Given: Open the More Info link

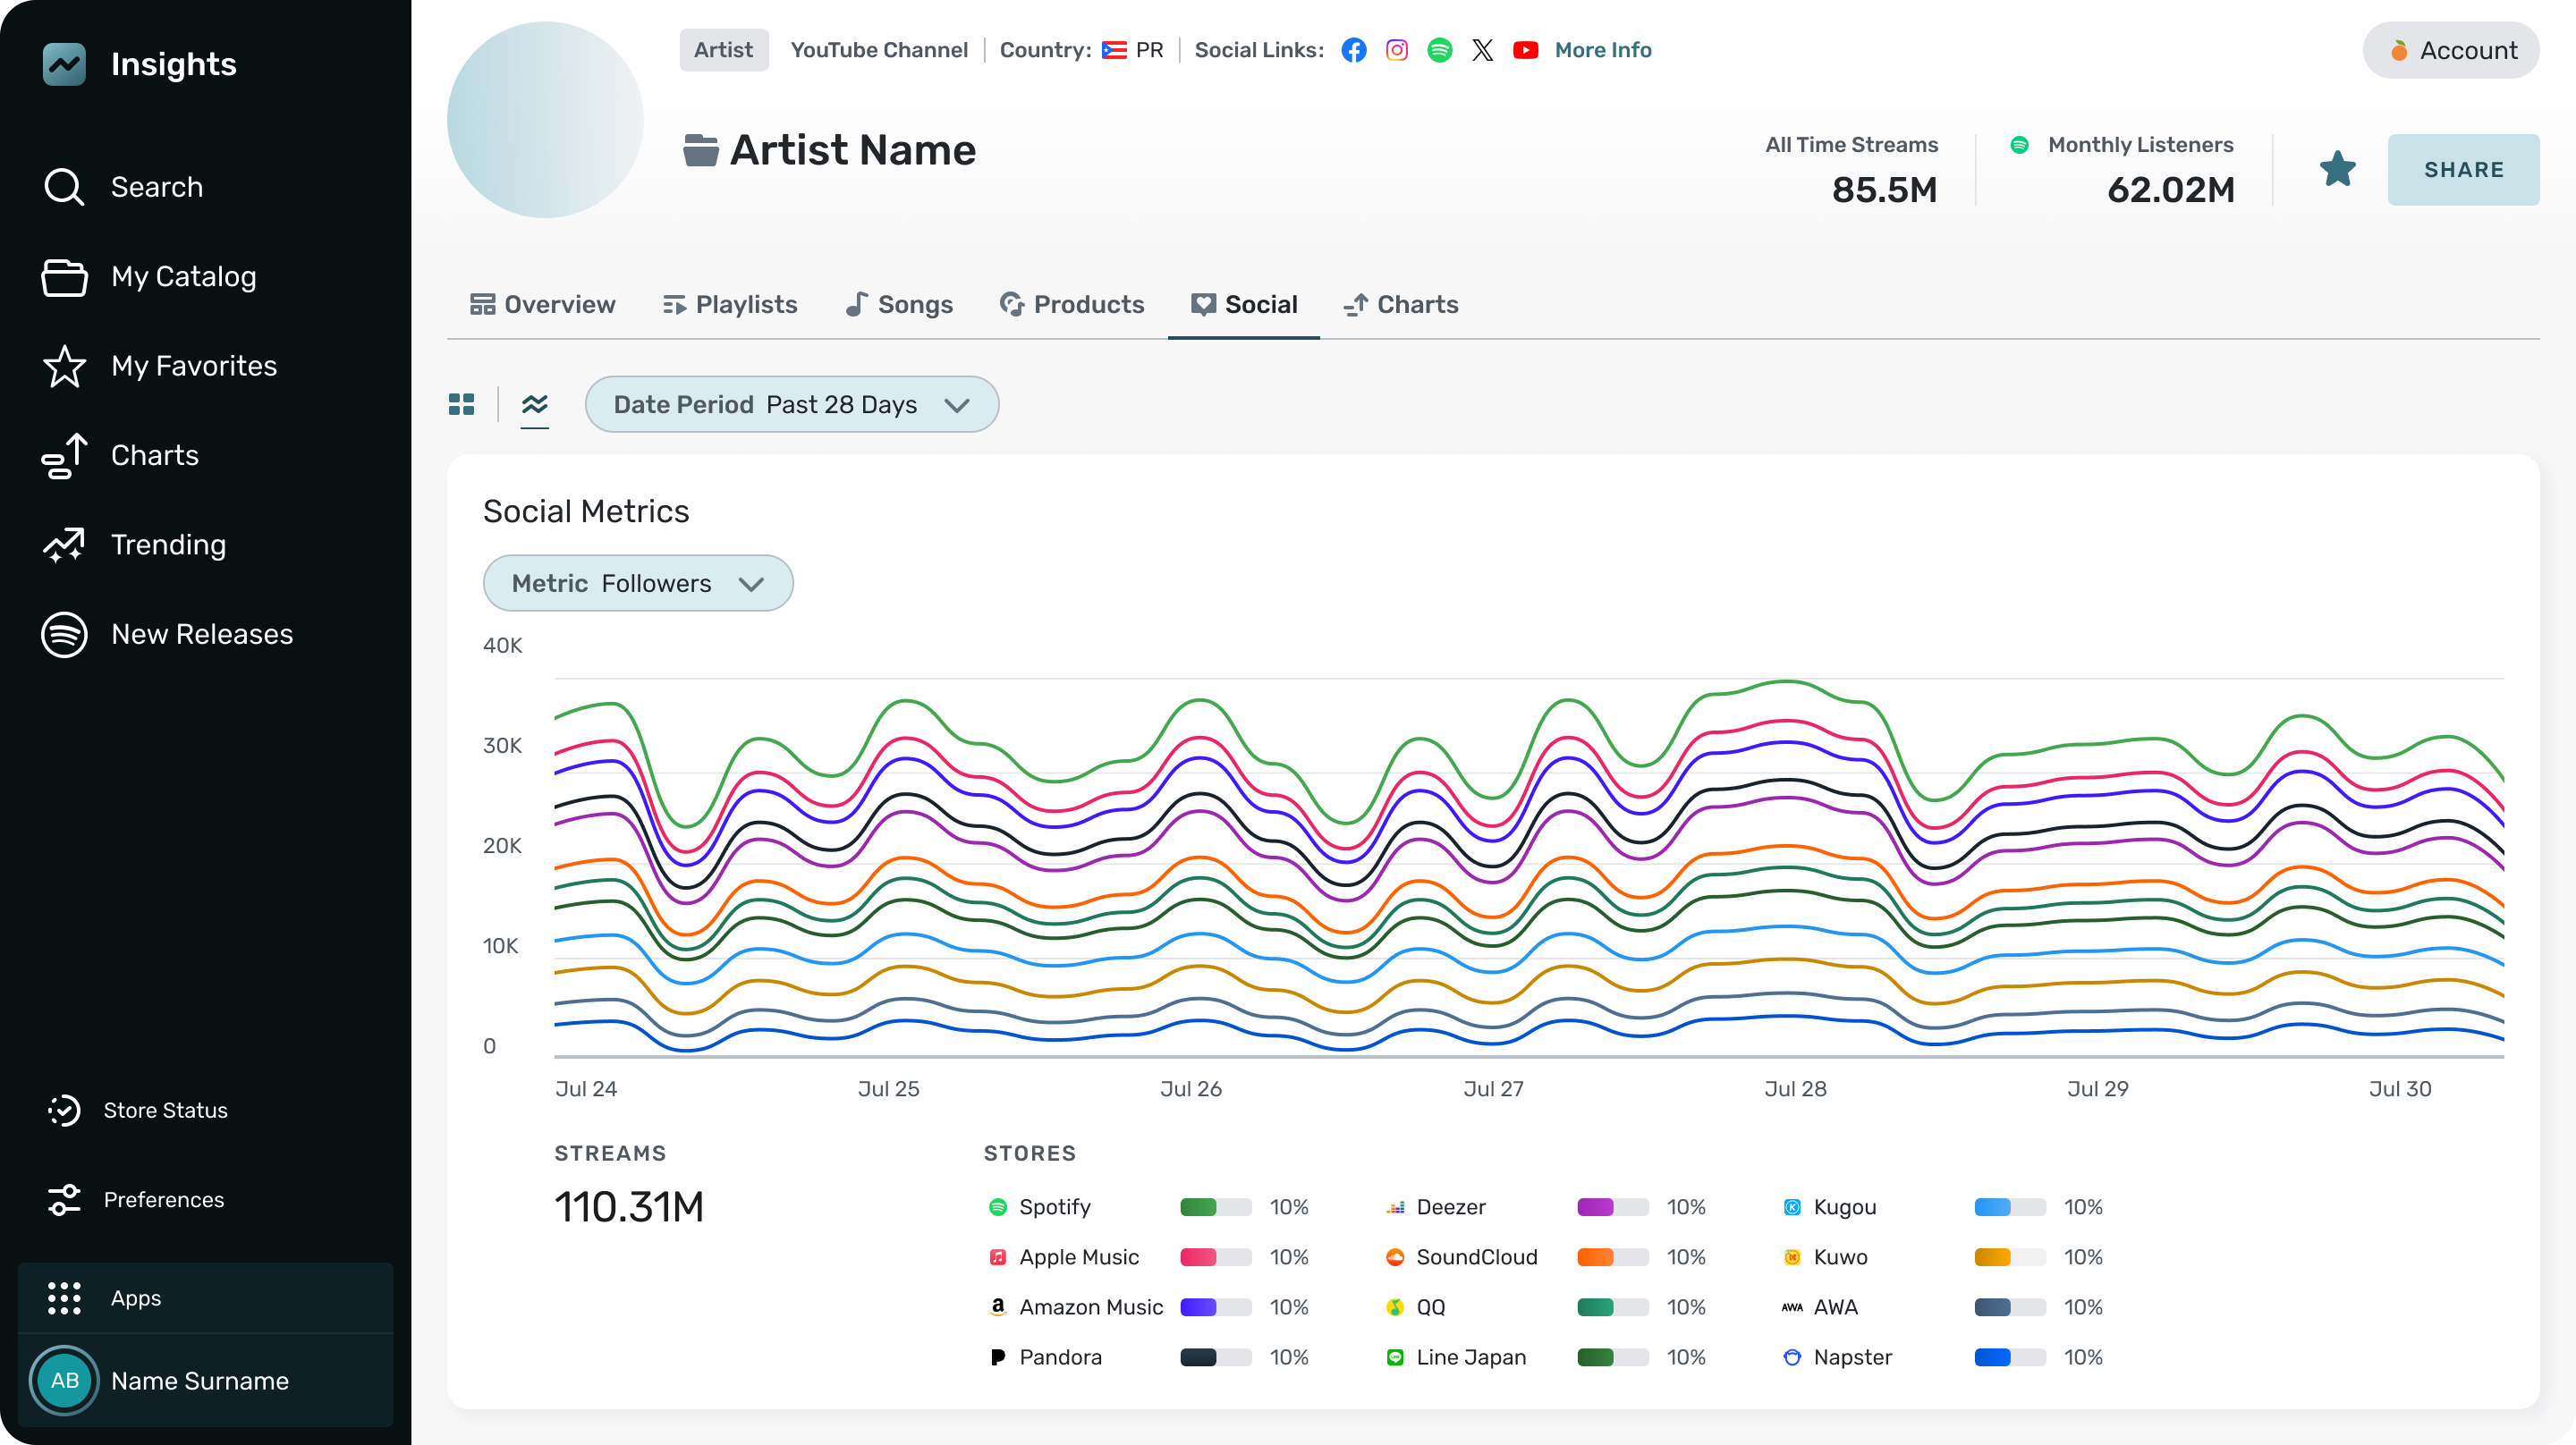Looking at the screenshot, I should pyautogui.click(x=1602, y=50).
